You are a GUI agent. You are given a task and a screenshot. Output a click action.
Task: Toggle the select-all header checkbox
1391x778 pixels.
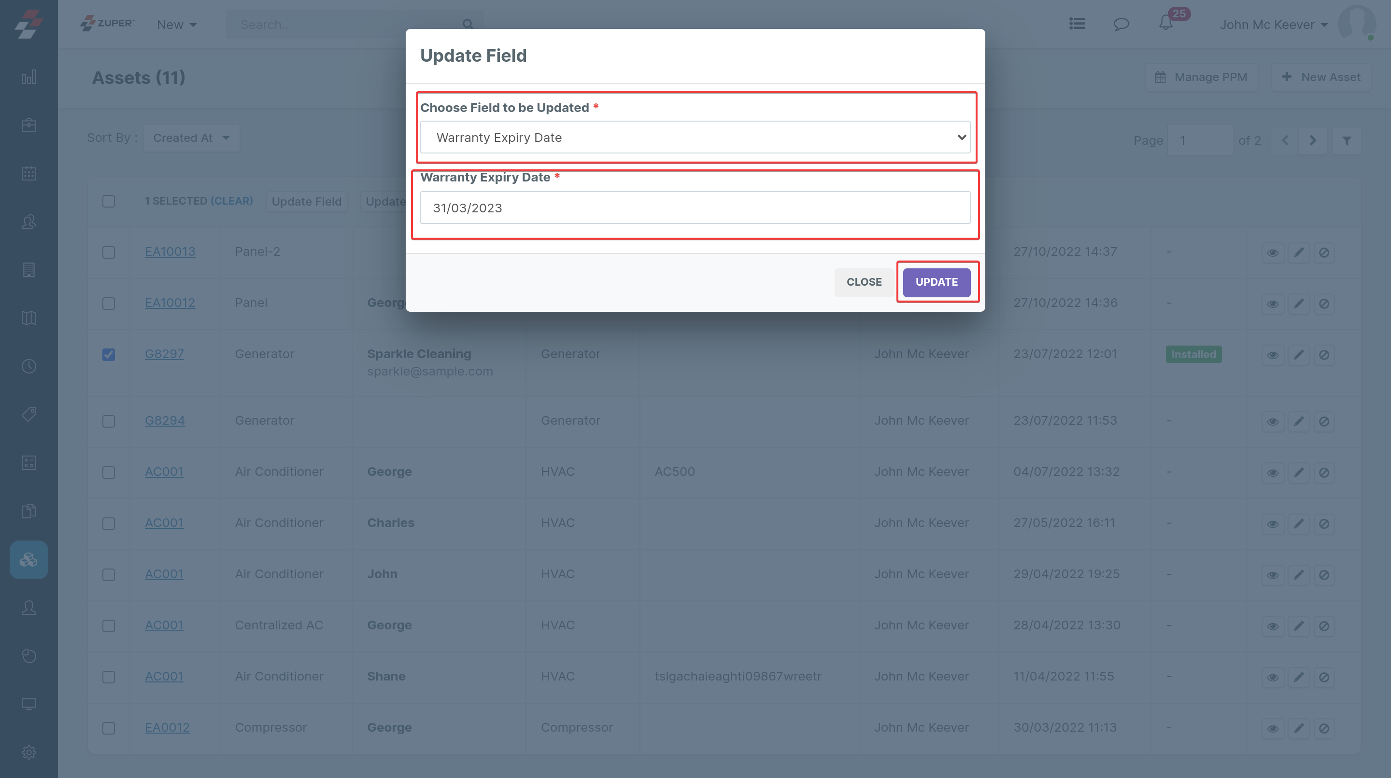[x=109, y=201]
